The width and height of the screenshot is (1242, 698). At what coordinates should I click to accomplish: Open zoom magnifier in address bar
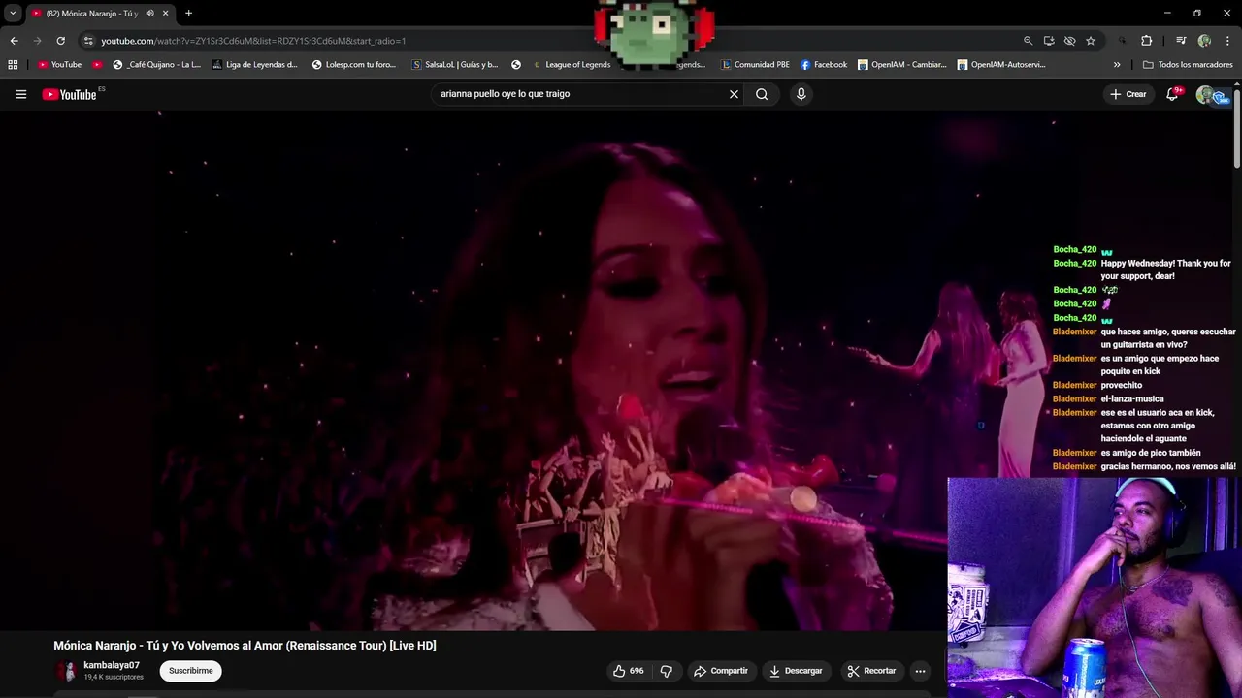coord(1028,41)
